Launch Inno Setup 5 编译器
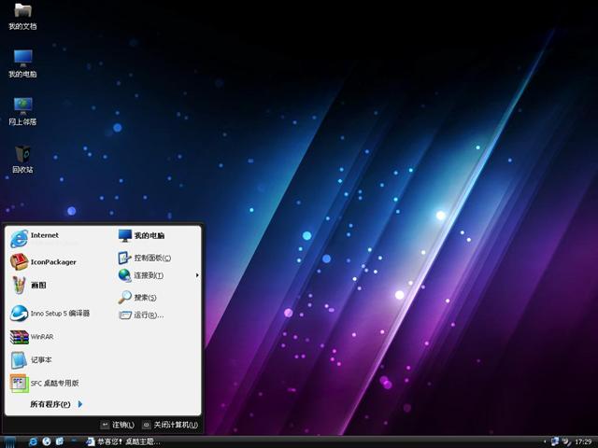The width and height of the screenshot is (598, 448). click(59, 314)
